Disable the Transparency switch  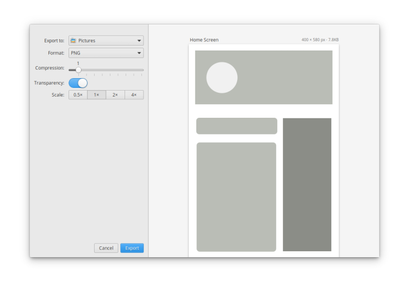[x=78, y=83]
